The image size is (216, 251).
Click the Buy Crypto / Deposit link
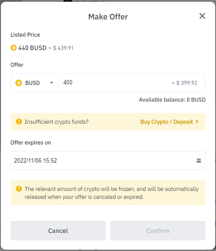pyautogui.click(x=167, y=122)
